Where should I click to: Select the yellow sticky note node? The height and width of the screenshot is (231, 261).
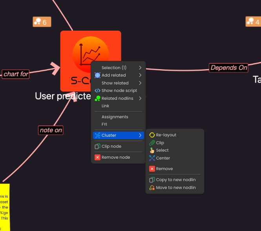4,207
